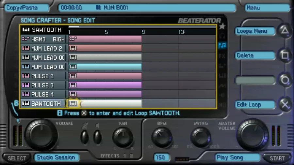Select the star favorites icon
294x165 pixels.
tap(222, 26)
